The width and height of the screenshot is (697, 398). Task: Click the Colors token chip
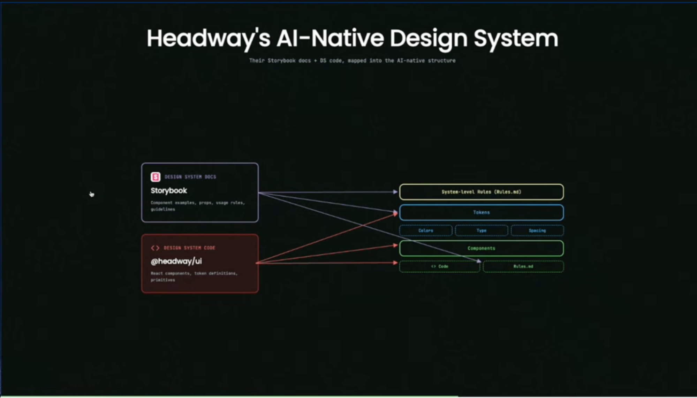[x=426, y=231]
